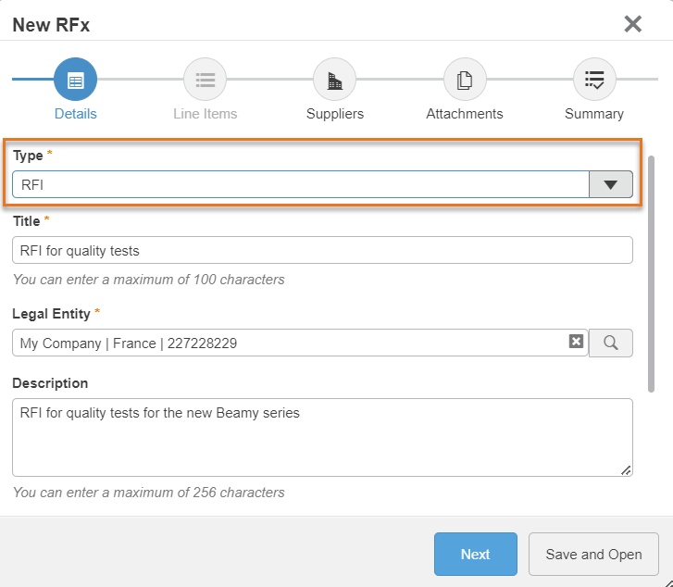The width and height of the screenshot is (673, 587).
Task: Select the Summary step icon
Action: click(x=594, y=81)
